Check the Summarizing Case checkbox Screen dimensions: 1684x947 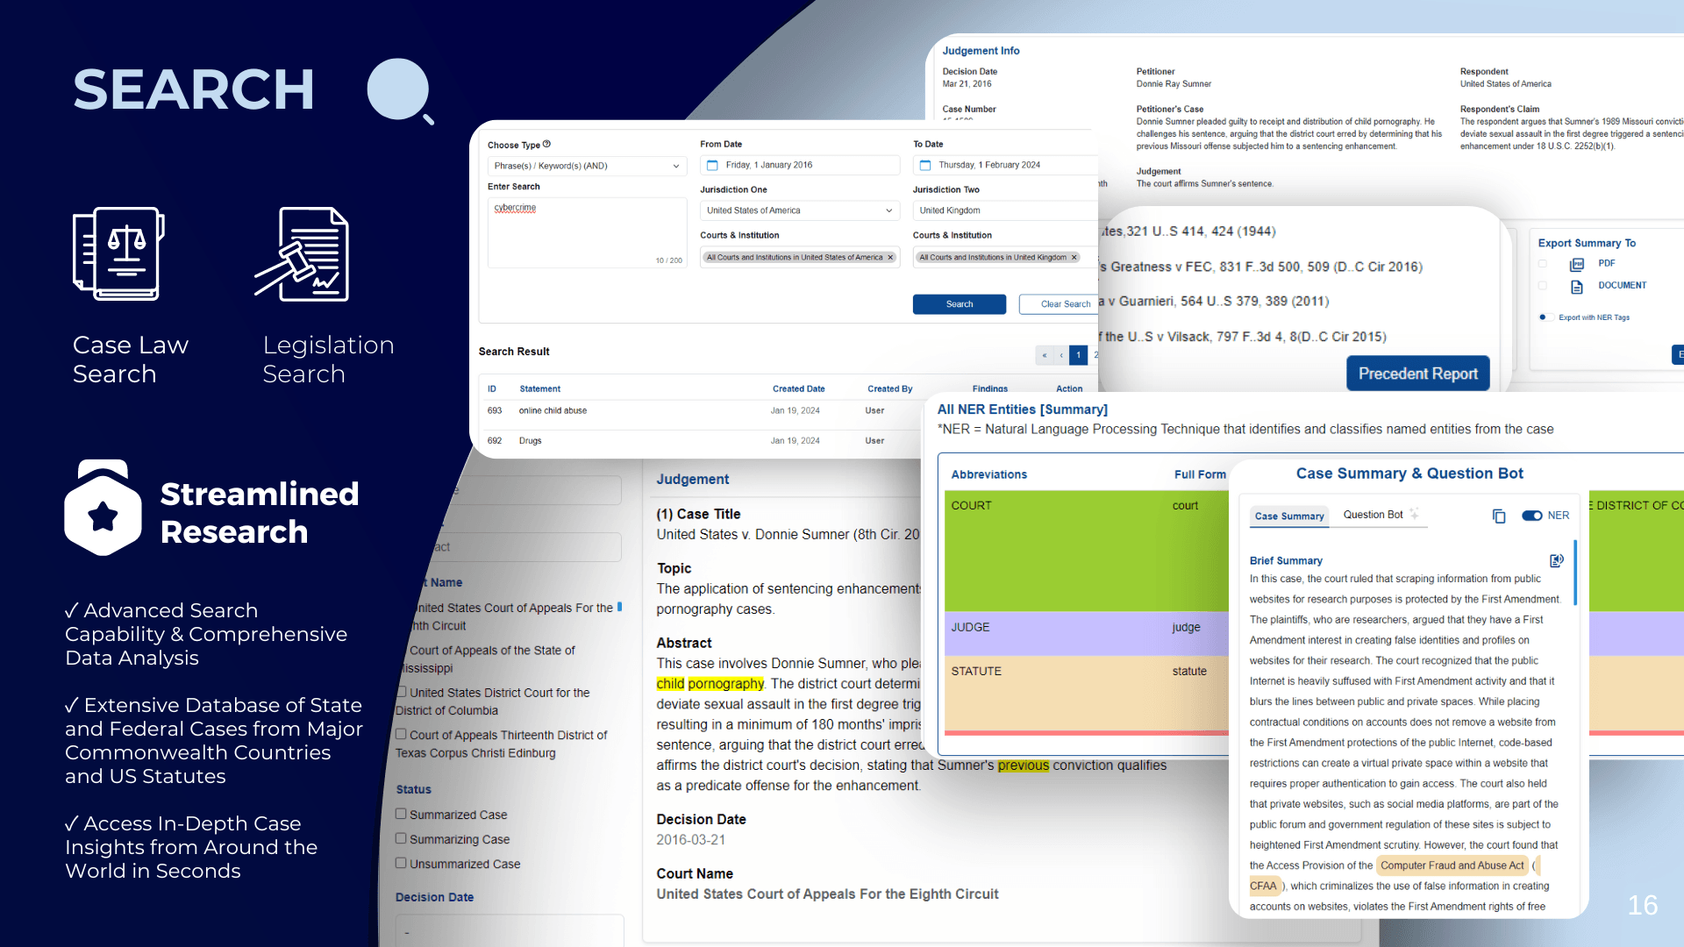click(401, 838)
